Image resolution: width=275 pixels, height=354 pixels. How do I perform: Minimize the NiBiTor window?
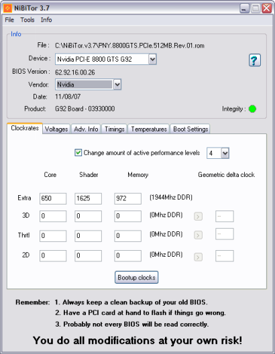click(x=244, y=9)
